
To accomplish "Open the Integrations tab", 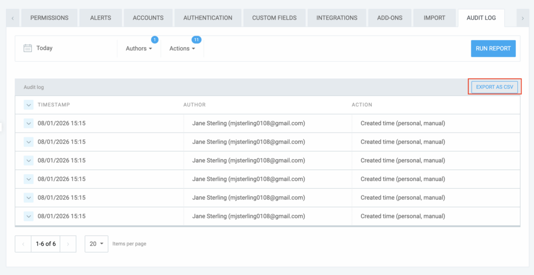I will [337, 18].
